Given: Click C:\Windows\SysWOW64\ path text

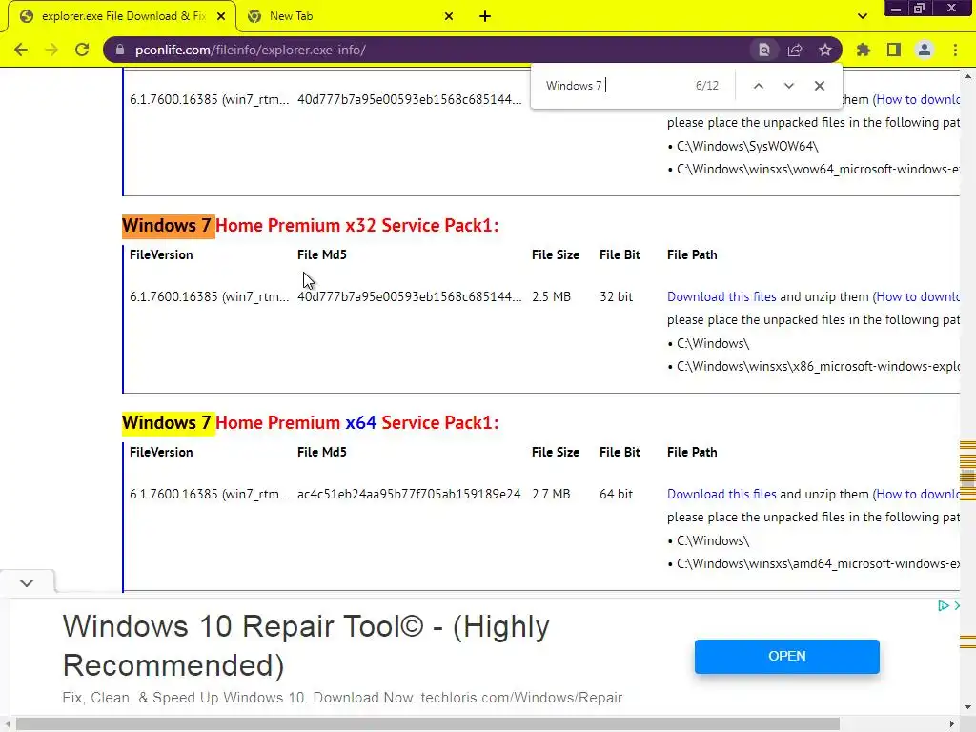Looking at the screenshot, I should pos(747,146).
